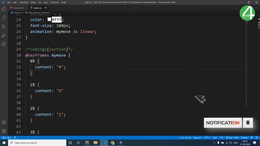This screenshot has width=260, height=146.
Task: Click the feedback icon in status bar
Action: pos(252,137)
